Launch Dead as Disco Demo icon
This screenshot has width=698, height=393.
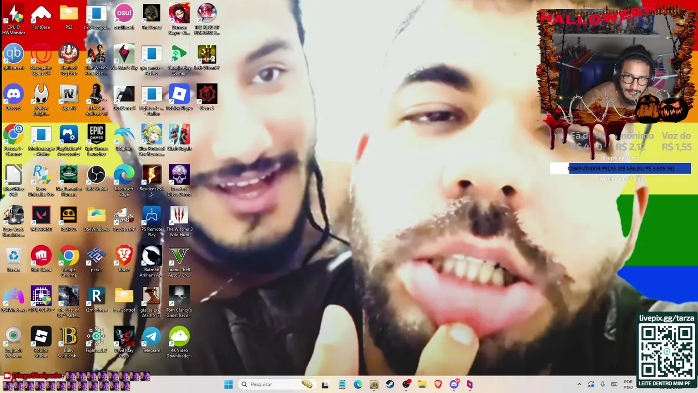179,181
